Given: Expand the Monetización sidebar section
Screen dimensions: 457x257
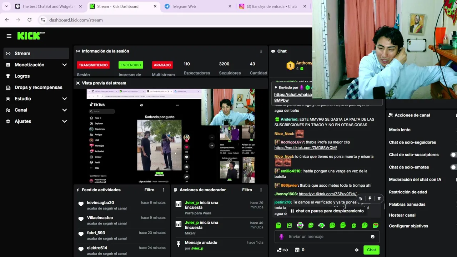Looking at the screenshot, I should (x=65, y=65).
